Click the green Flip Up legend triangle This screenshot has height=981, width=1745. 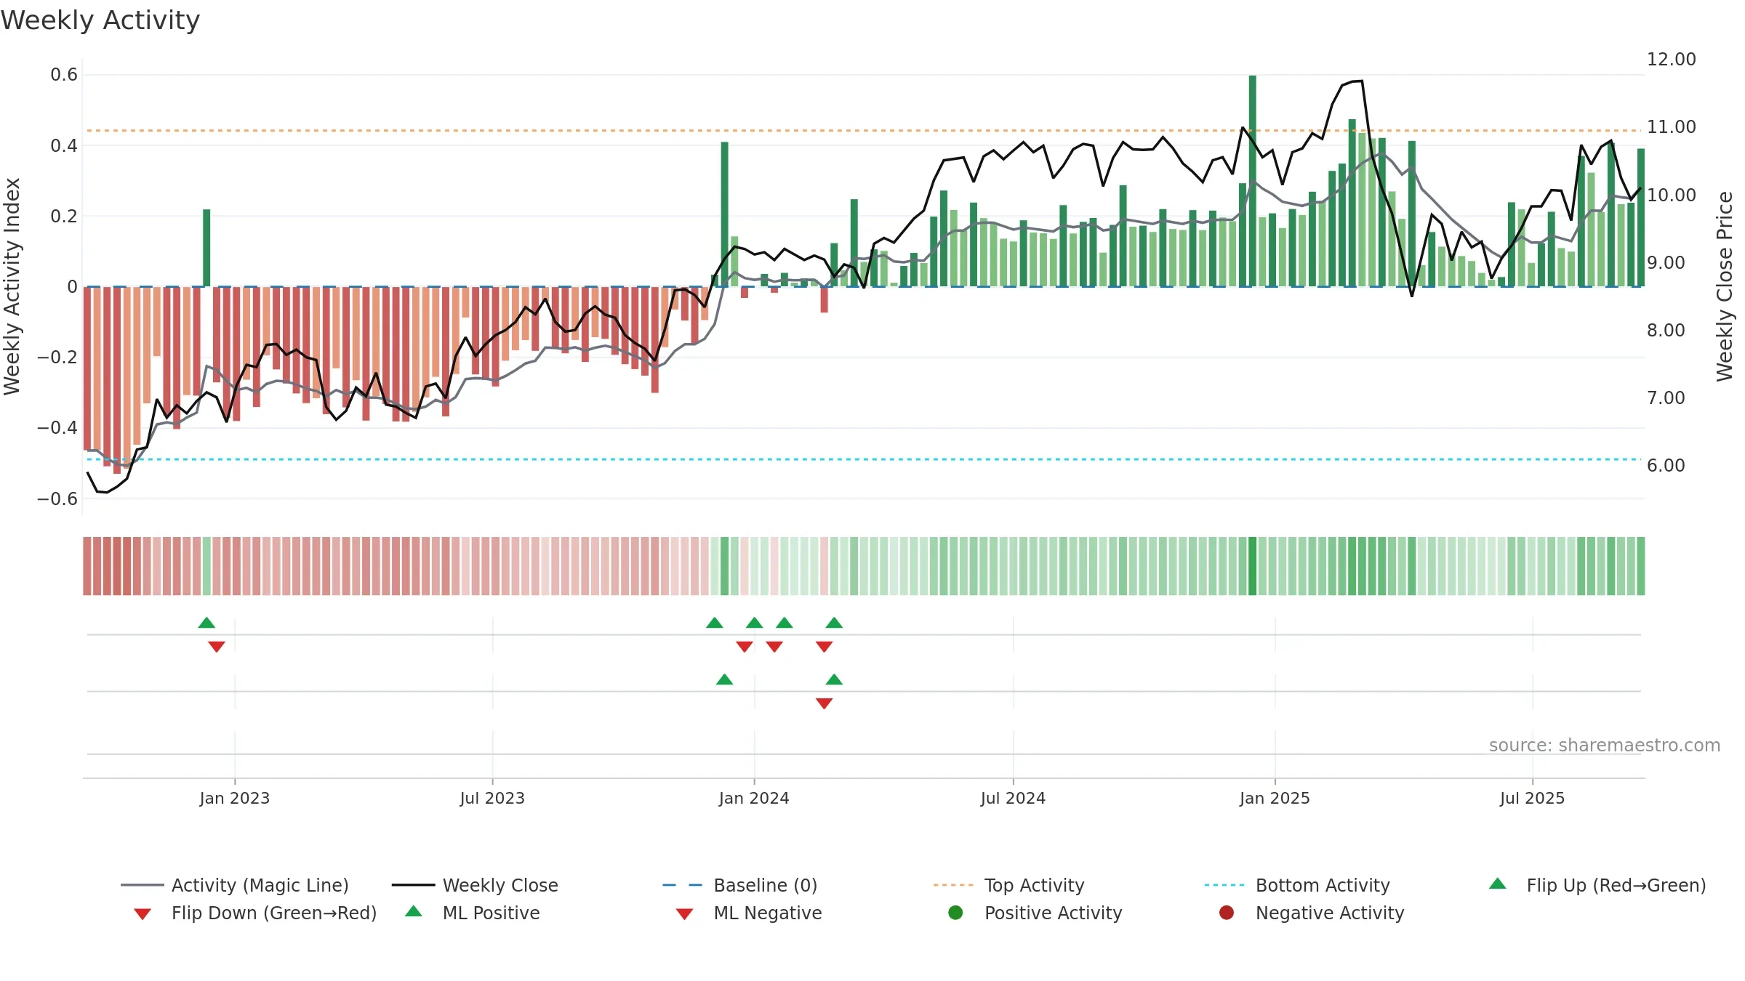tap(1498, 884)
